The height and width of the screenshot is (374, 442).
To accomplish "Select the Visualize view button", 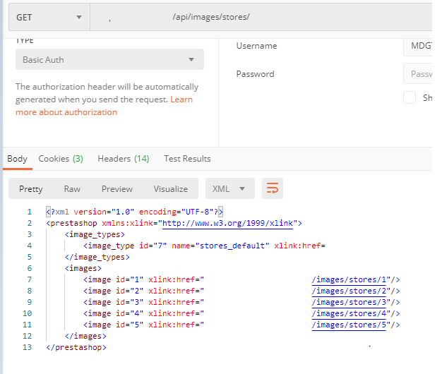I will point(171,188).
